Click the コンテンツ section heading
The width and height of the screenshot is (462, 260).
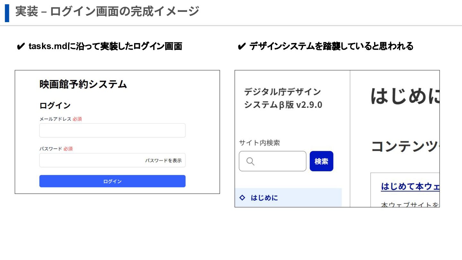405,147
